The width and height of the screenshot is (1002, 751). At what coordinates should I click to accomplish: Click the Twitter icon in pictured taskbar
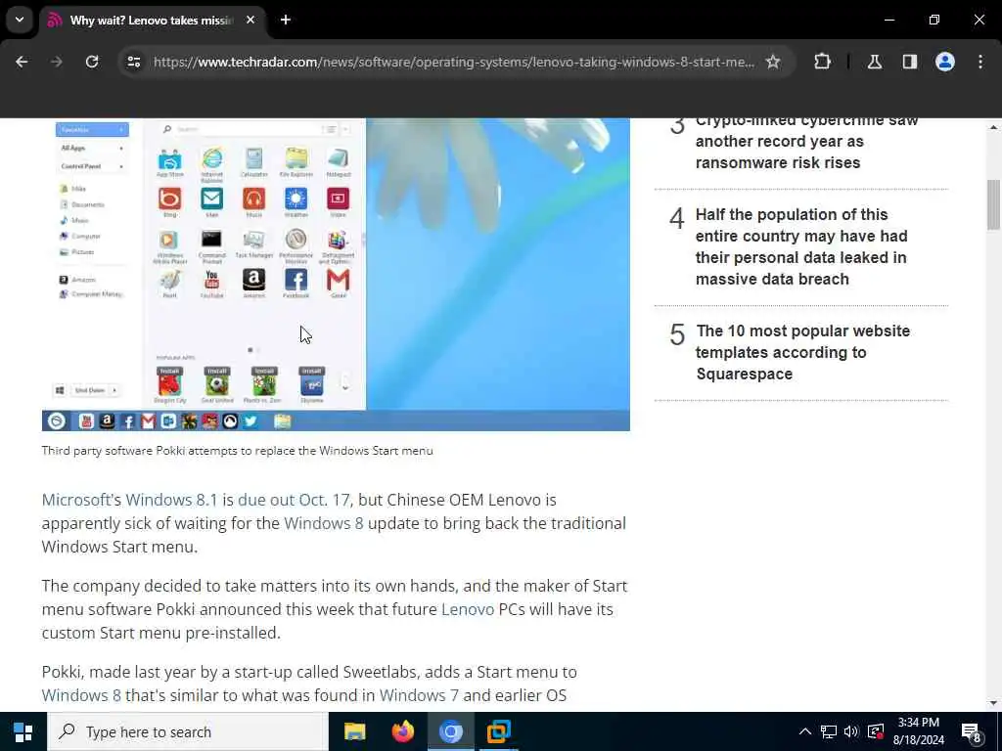tap(250, 420)
